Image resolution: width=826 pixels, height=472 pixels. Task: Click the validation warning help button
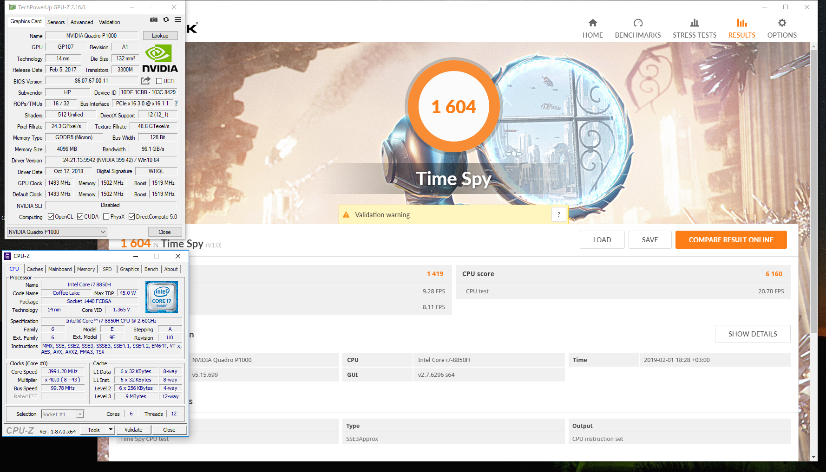pyautogui.click(x=559, y=214)
